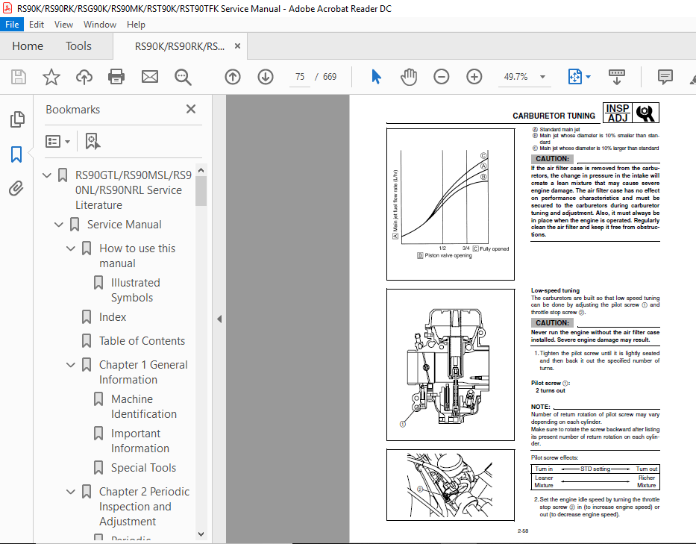696x544 pixels.
Task: Collapse the Service Manual bookmark
Action: click(x=59, y=225)
